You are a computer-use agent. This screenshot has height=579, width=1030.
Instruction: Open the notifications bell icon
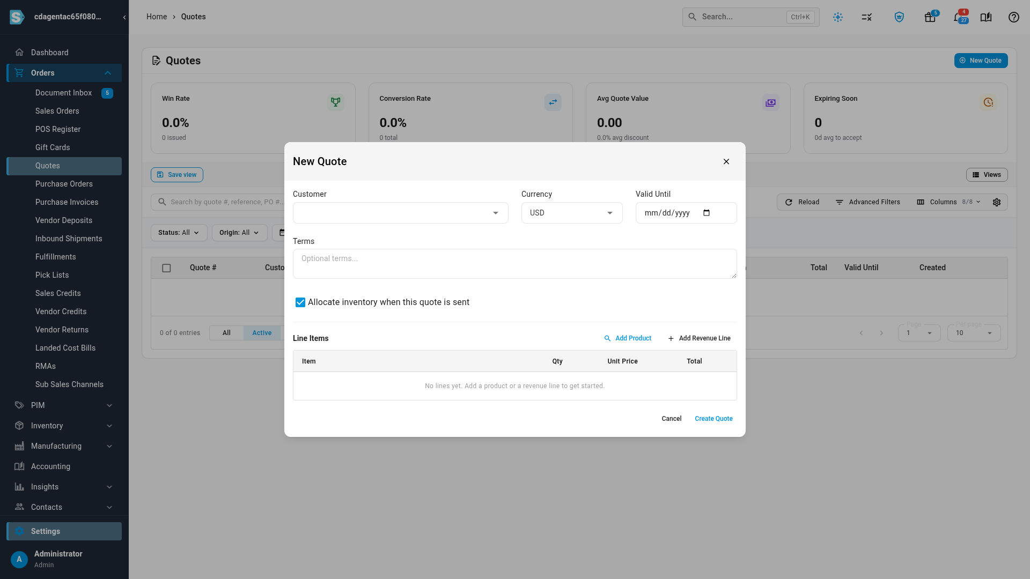(958, 17)
